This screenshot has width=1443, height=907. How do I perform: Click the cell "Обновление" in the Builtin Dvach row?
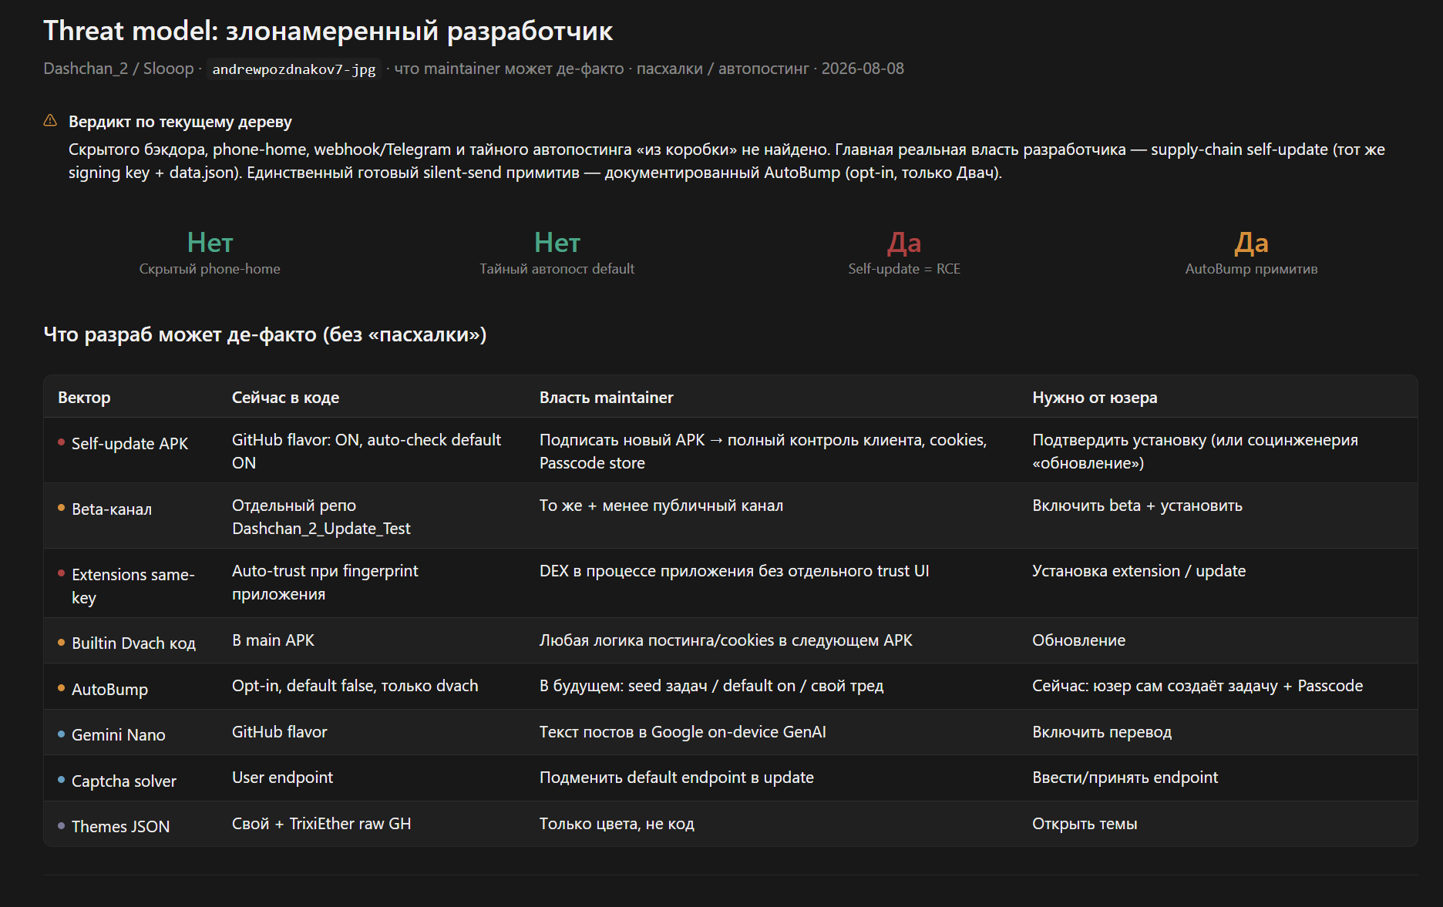click(1078, 640)
